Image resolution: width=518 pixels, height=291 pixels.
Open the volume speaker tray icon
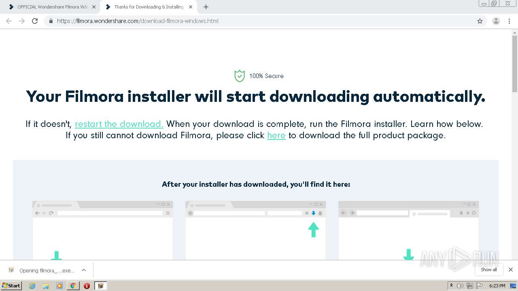tap(460, 286)
